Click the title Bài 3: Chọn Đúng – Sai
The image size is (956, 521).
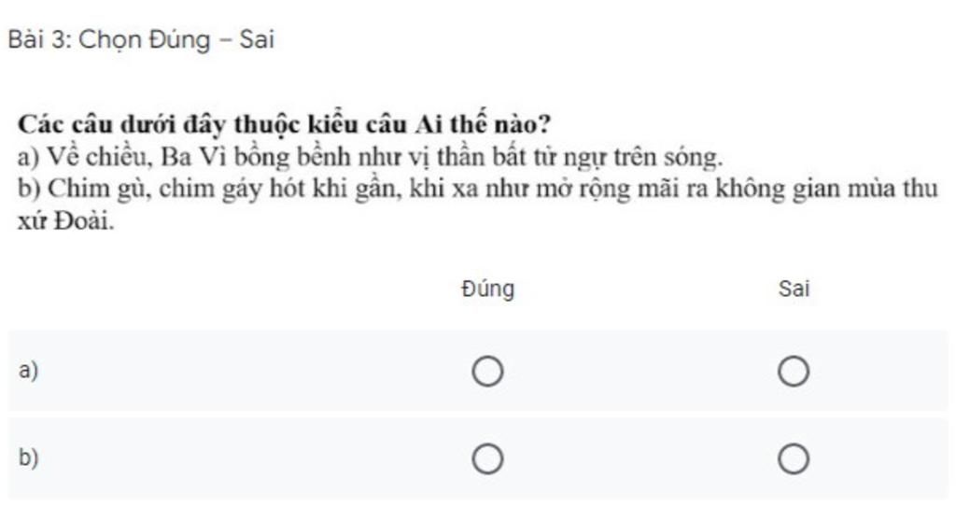tap(141, 39)
